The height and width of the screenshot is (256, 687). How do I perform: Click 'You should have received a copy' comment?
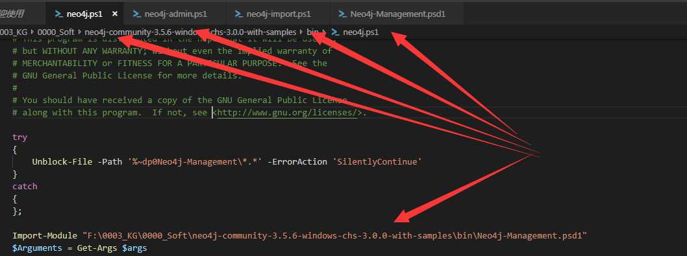click(180, 100)
